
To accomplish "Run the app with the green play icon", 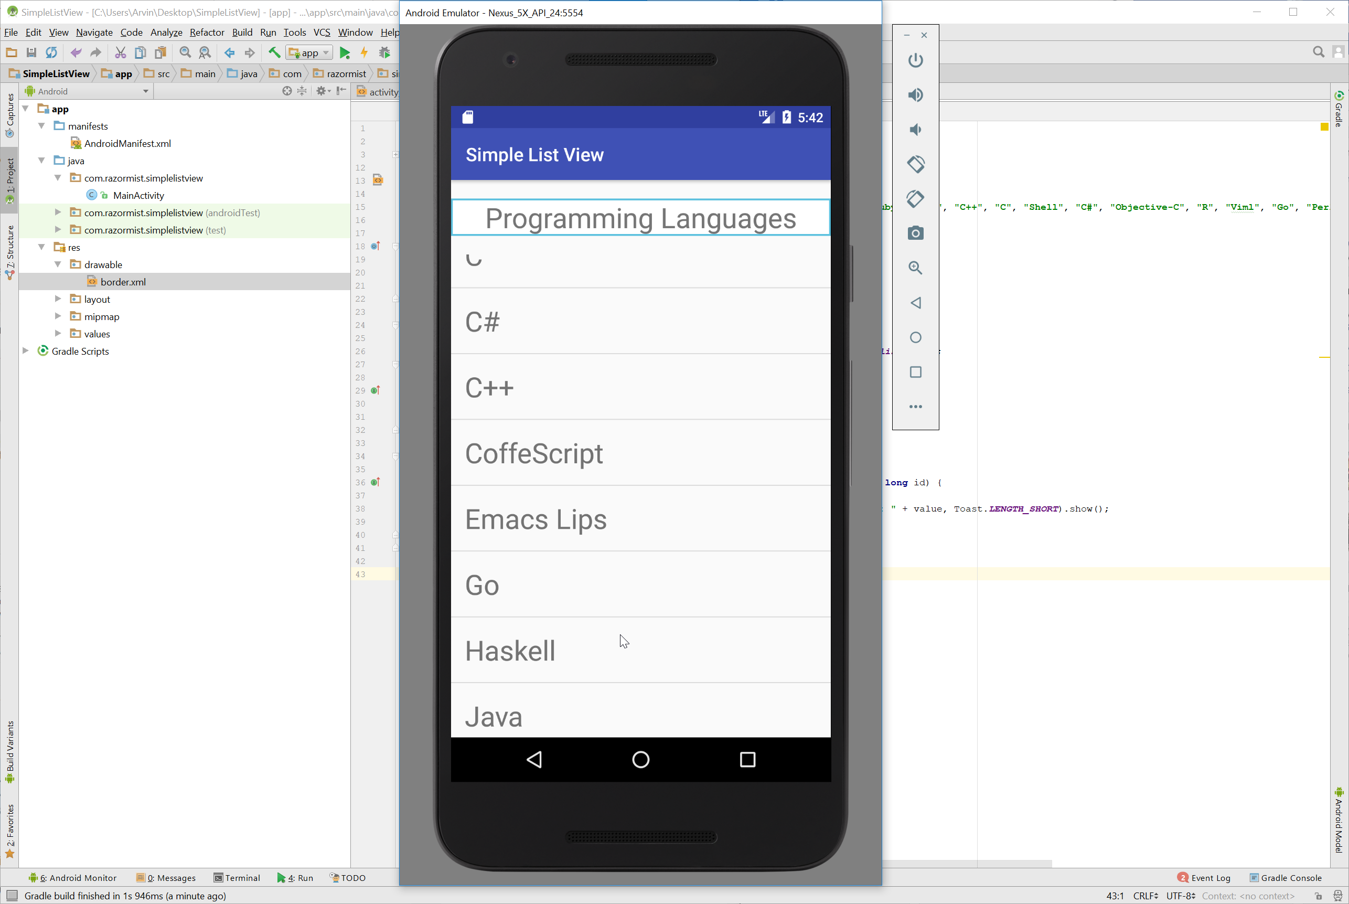I will click(345, 53).
